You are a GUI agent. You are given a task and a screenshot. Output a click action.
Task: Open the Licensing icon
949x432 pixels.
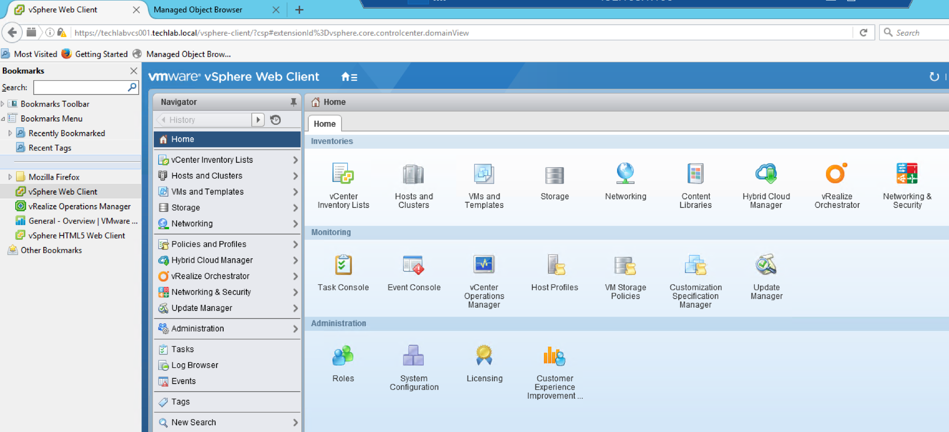(x=484, y=355)
